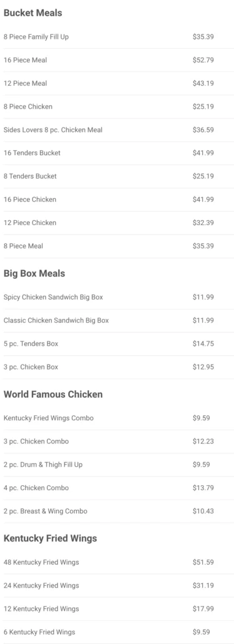This screenshot has width=234, height=644.
Task: Click the $17.99 price for 12 Wings
Action: (x=203, y=609)
